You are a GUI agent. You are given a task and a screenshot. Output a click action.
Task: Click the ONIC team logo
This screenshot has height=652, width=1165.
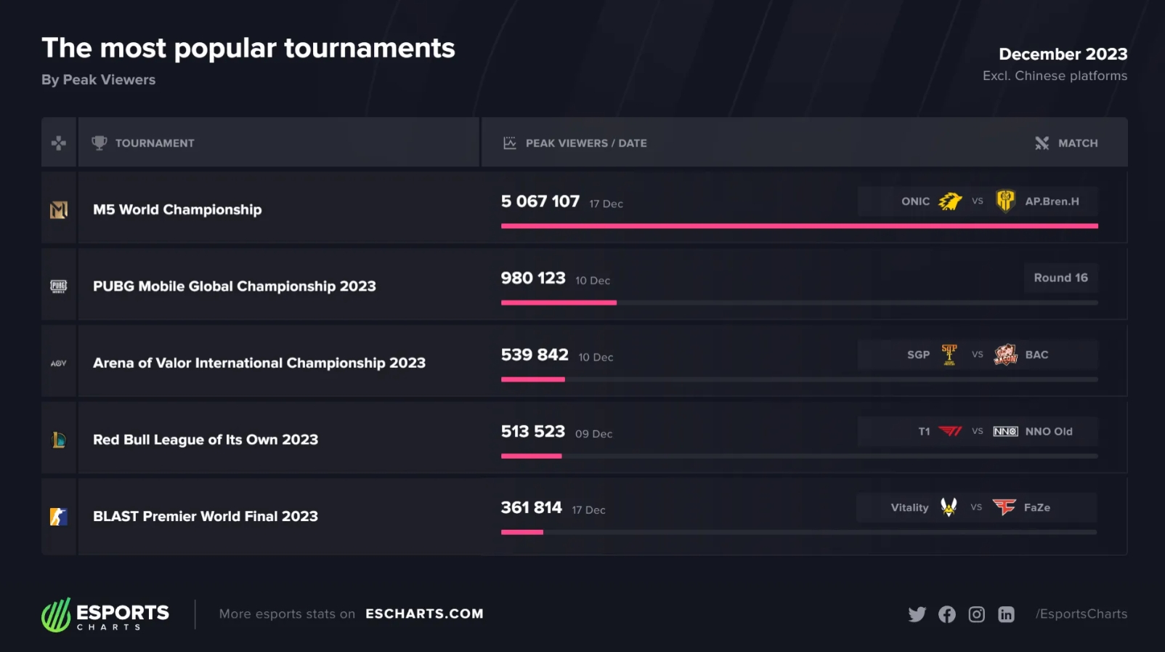point(950,201)
